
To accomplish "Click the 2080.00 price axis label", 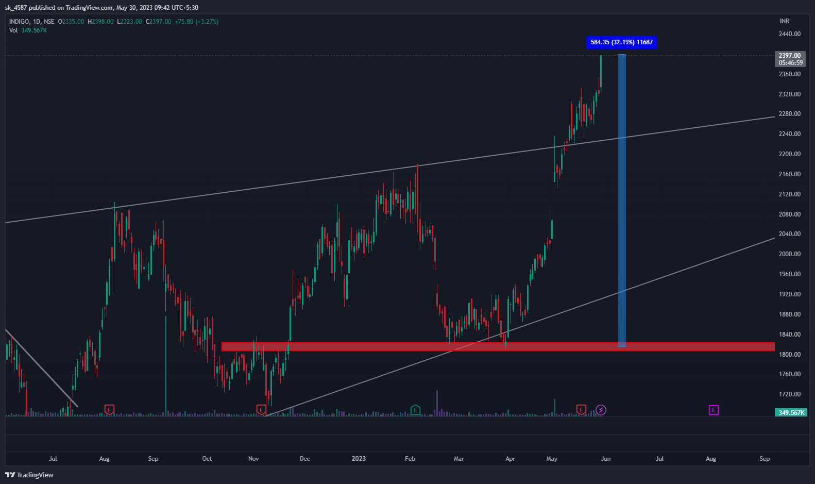I will (790, 214).
